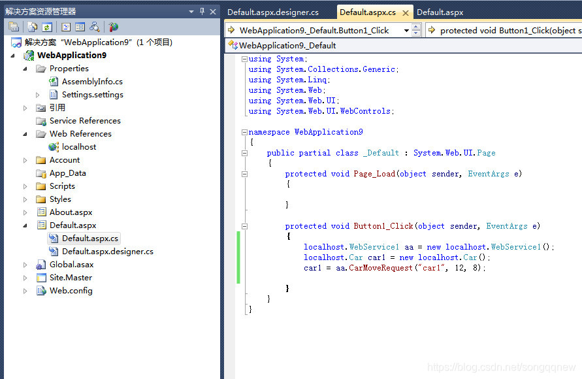Image resolution: width=582 pixels, height=379 pixels.
Task: Collapse the namespace WebApplication9 block
Action: (x=244, y=132)
